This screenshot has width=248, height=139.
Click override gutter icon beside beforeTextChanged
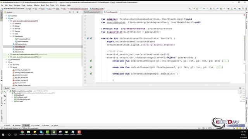click(91, 61)
